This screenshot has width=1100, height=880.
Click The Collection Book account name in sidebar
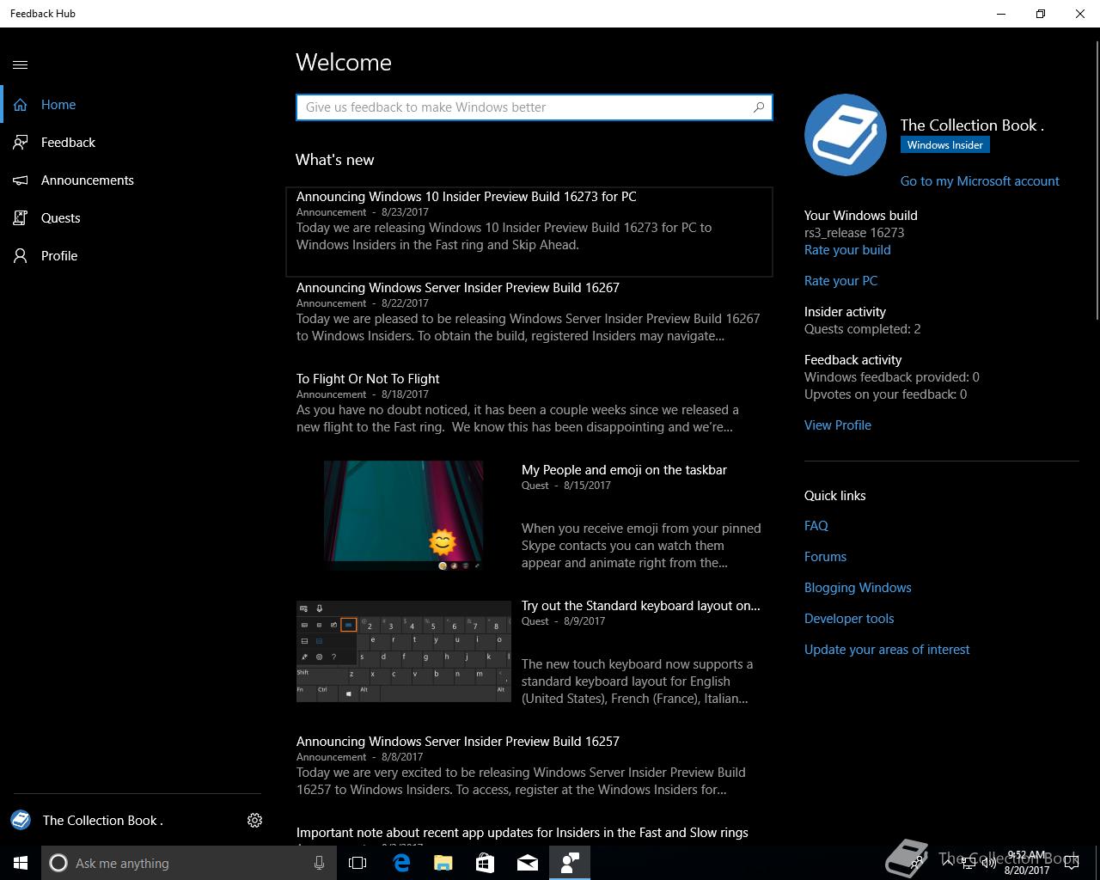click(x=103, y=821)
